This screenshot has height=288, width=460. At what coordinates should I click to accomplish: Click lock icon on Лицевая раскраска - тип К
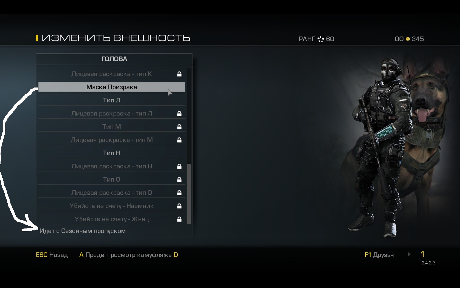tap(179, 74)
